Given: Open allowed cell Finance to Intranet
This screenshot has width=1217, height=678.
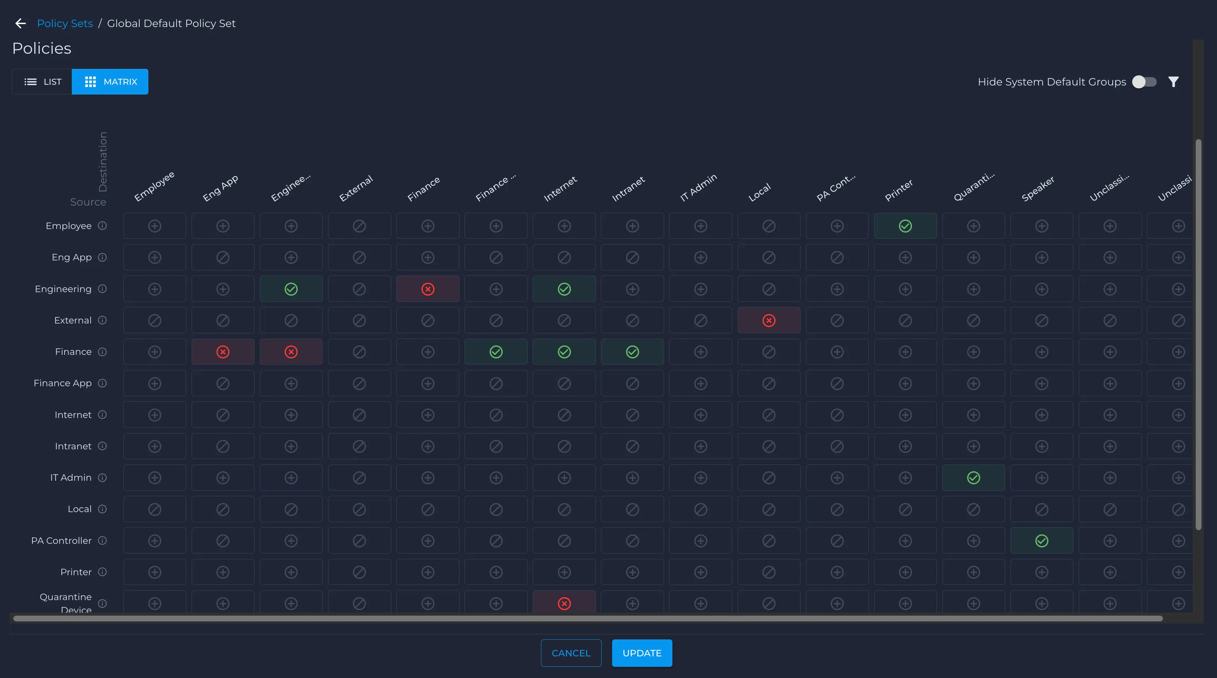Looking at the screenshot, I should tap(632, 352).
